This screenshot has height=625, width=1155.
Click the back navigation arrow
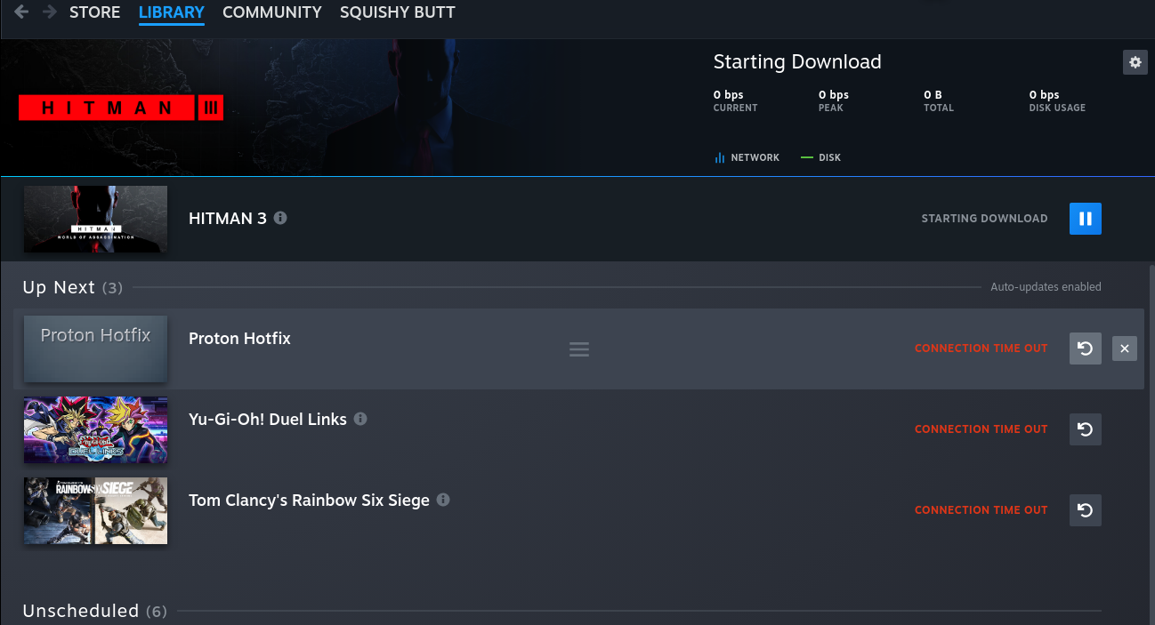(20, 12)
